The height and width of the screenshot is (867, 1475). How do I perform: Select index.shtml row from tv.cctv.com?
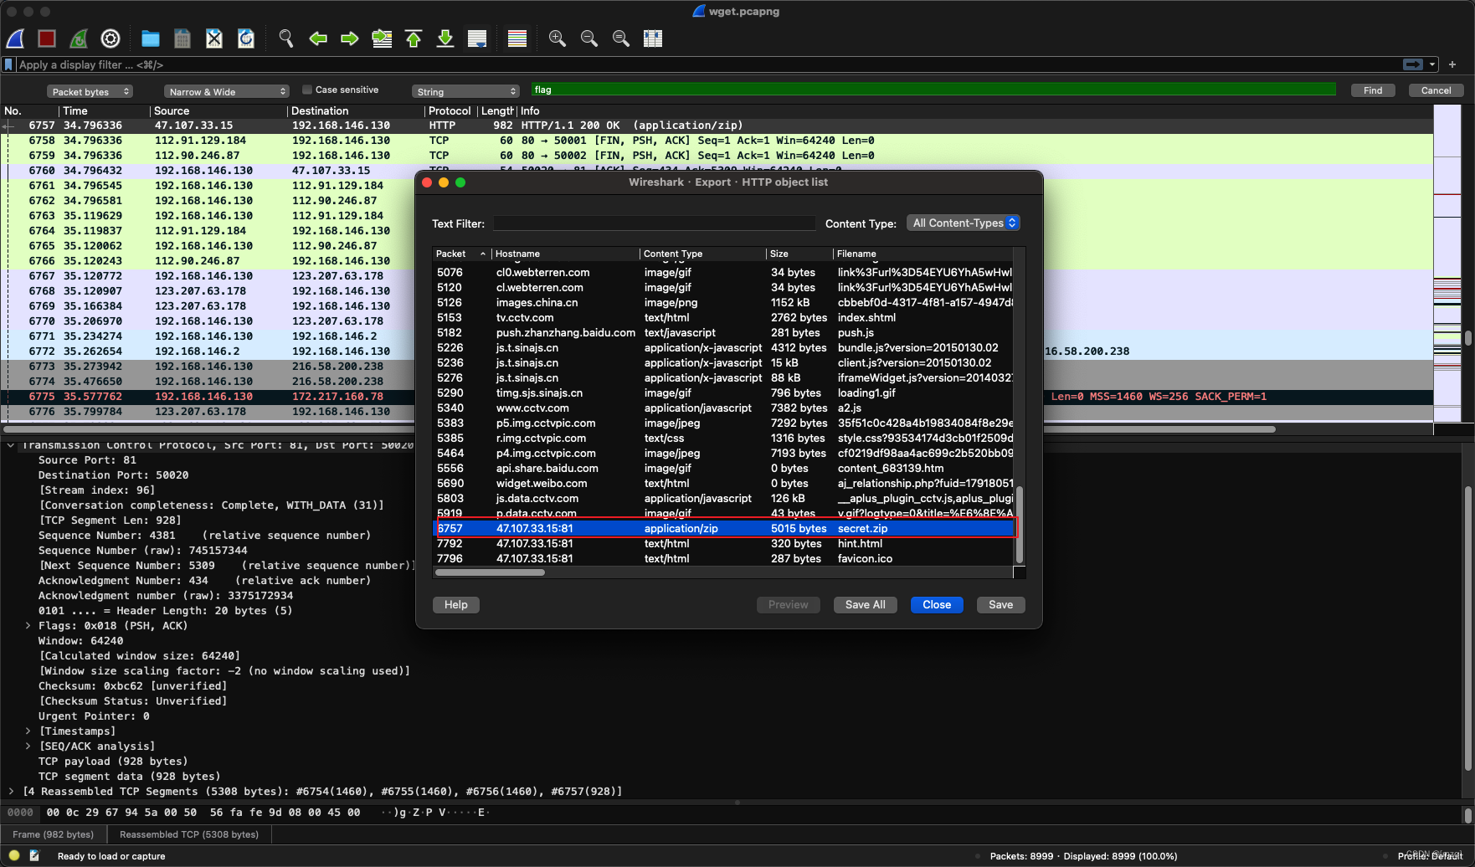(x=724, y=317)
